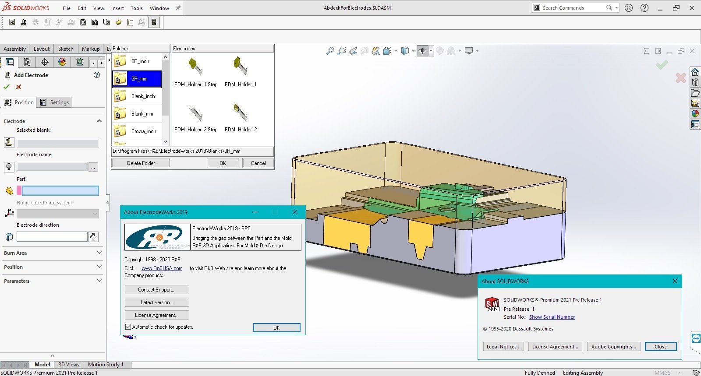Toggle Hide/Show Items eye button

coord(422,51)
